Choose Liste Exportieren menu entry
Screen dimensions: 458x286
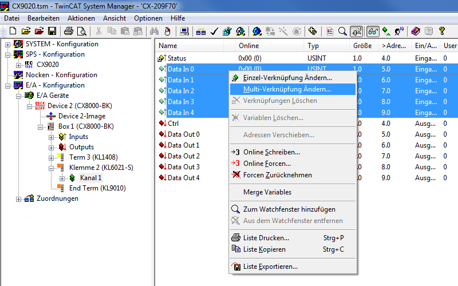[293, 267]
